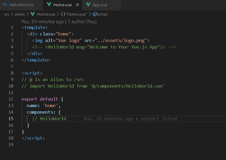Click the Vue logo icon on the Home.vue tab
The width and height of the screenshot is (226, 160).
tap(49, 4)
